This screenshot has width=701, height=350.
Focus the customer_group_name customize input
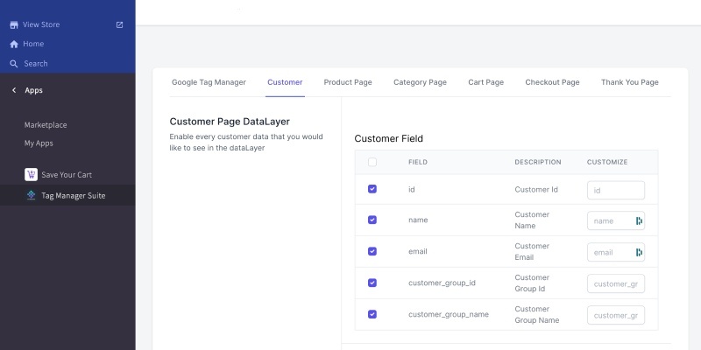click(616, 315)
